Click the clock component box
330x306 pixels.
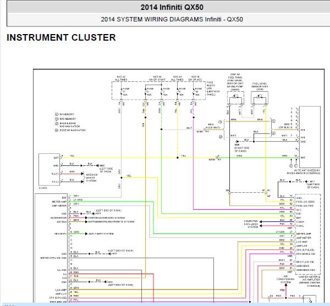[50, 169]
